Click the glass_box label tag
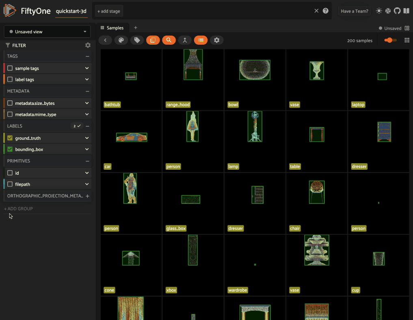Viewport: 413px width, 320px height. tap(176, 228)
